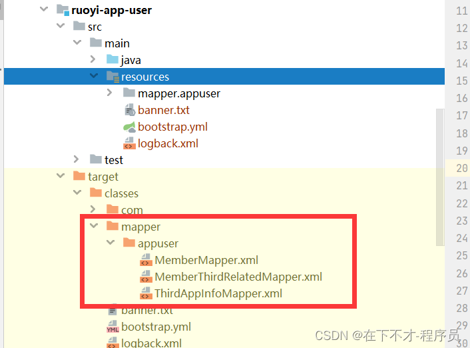Select the highlighted resources row
Image resolution: width=470 pixels, height=348 pixels.
click(224, 76)
